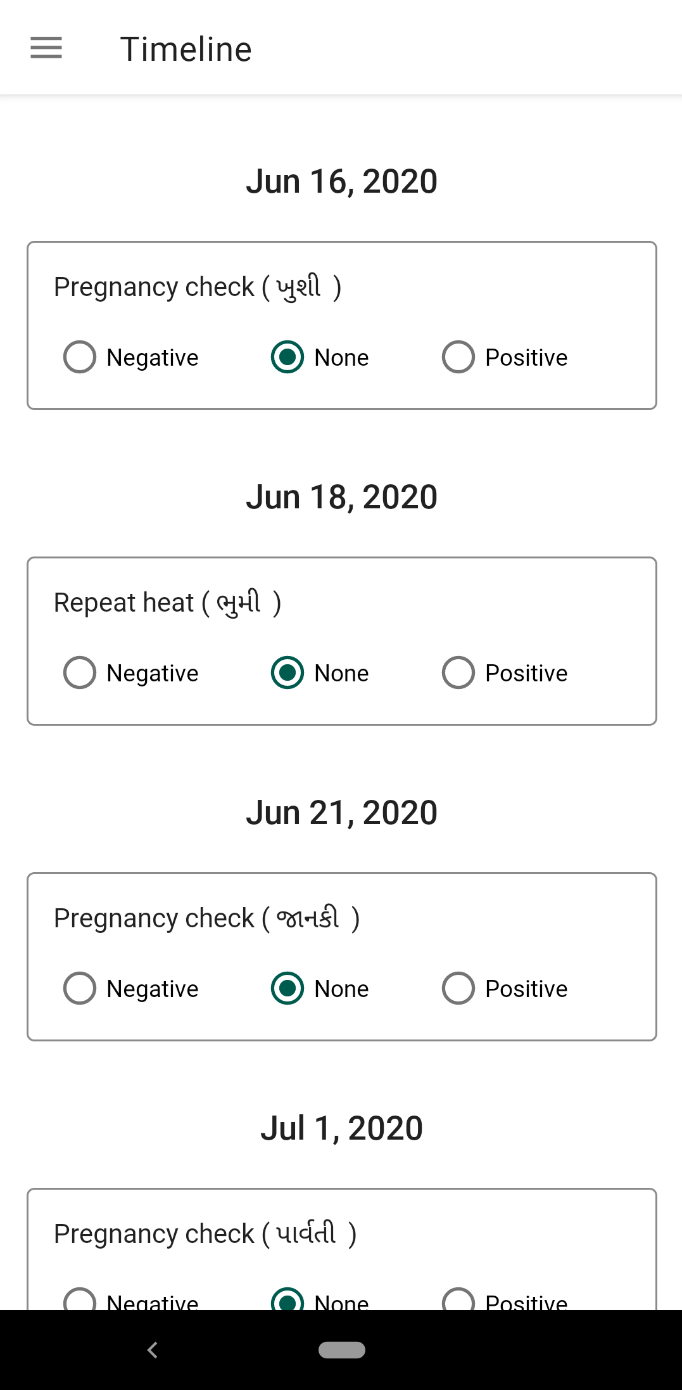Select Negative on the Jul 1 pregnancy check
Image resolution: width=682 pixels, height=1390 pixels.
80,1299
